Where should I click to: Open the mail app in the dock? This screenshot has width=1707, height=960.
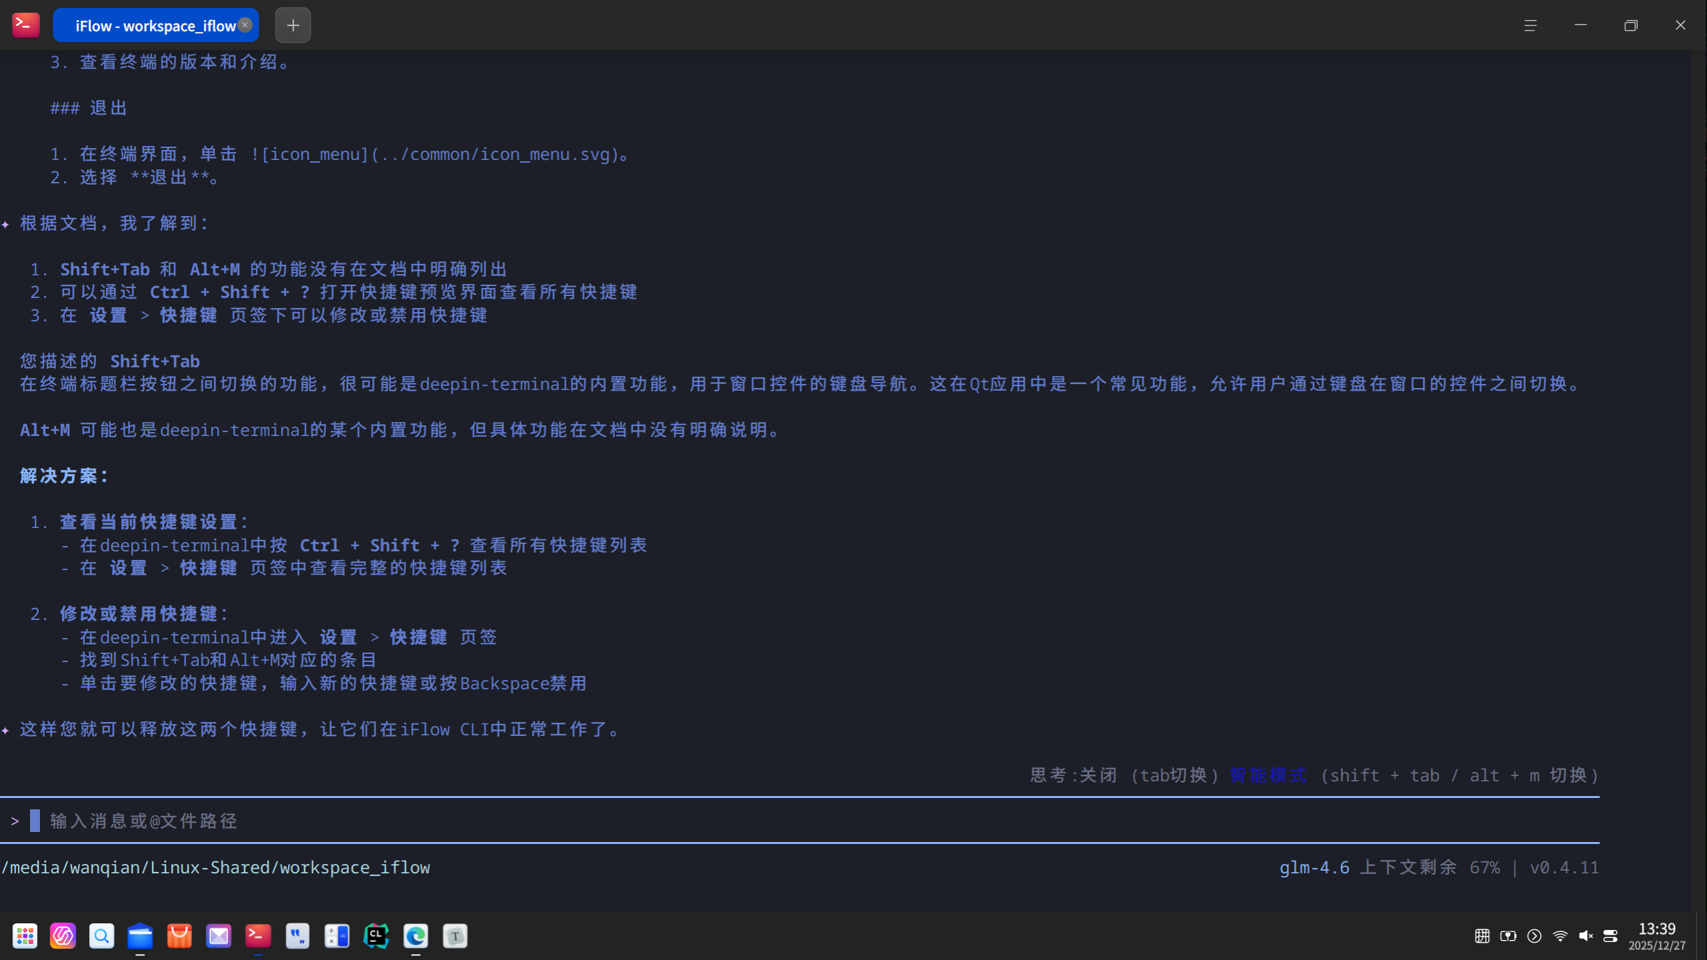pyautogui.click(x=219, y=936)
